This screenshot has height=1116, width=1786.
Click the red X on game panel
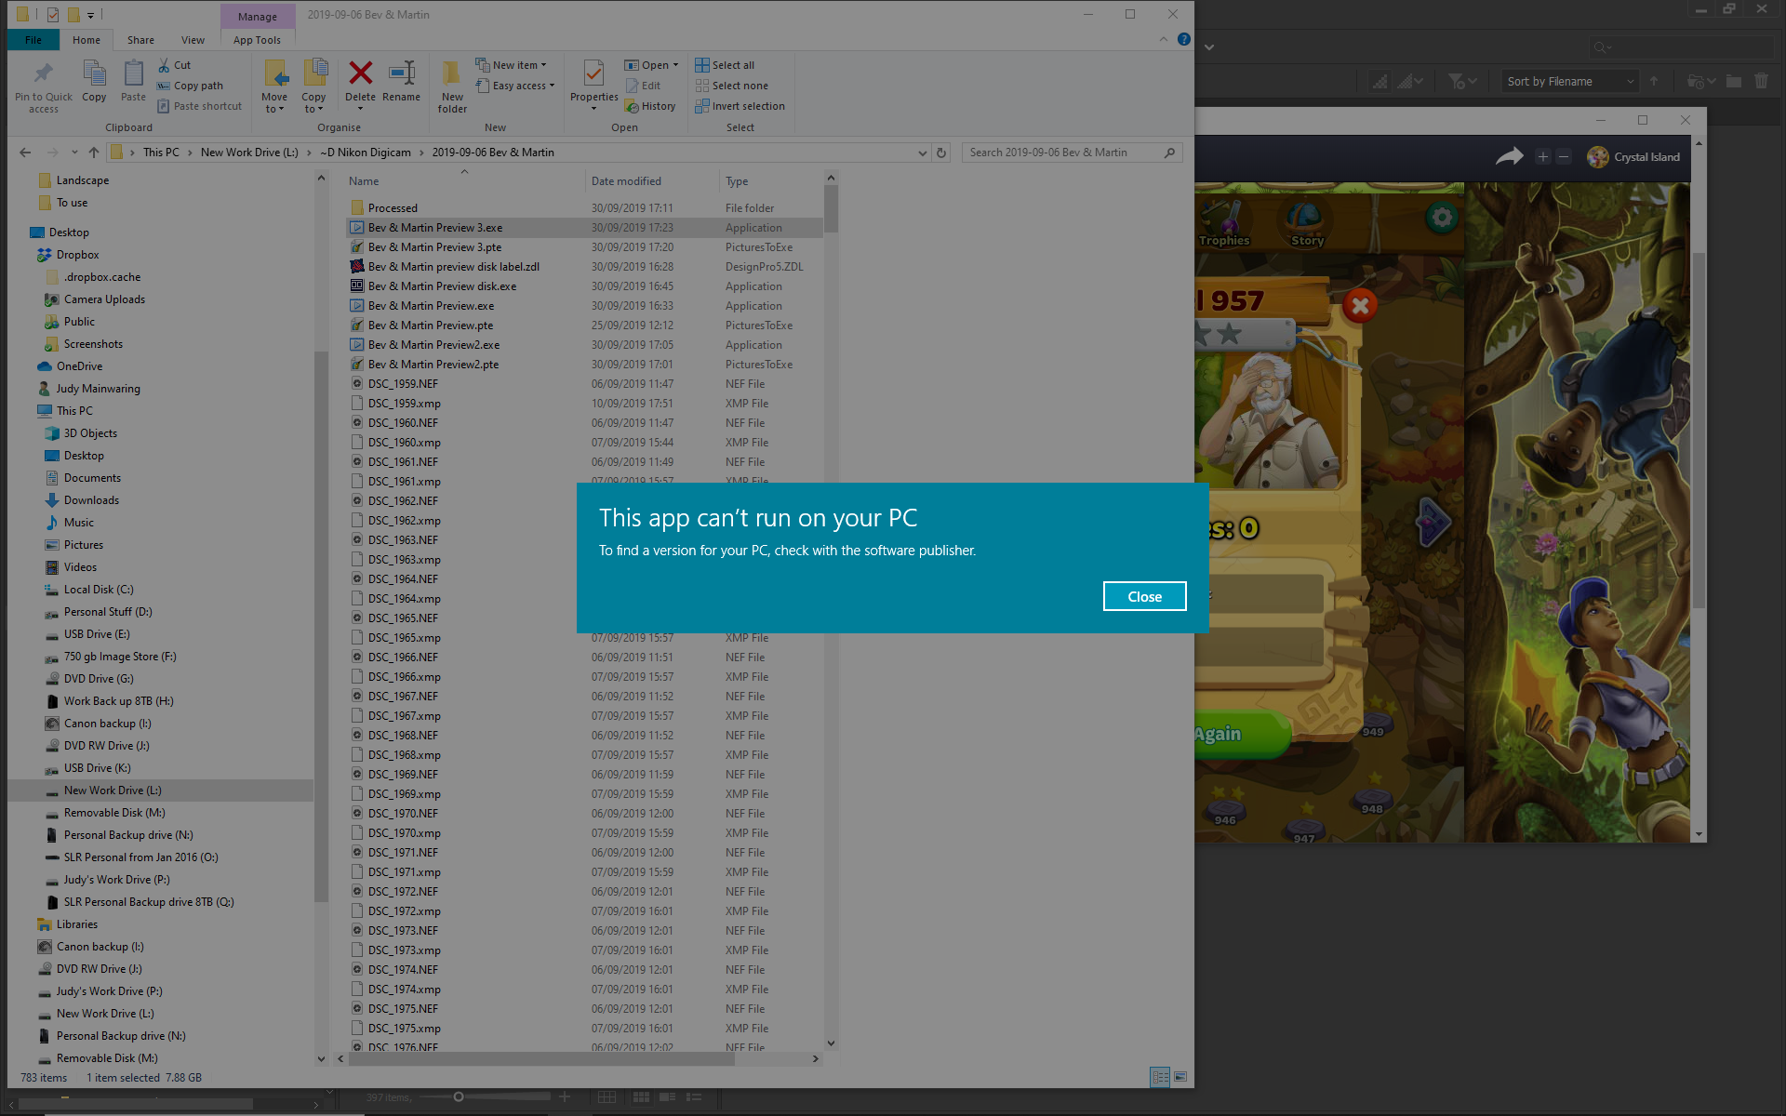pyautogui.click(x=1360, y=305)
